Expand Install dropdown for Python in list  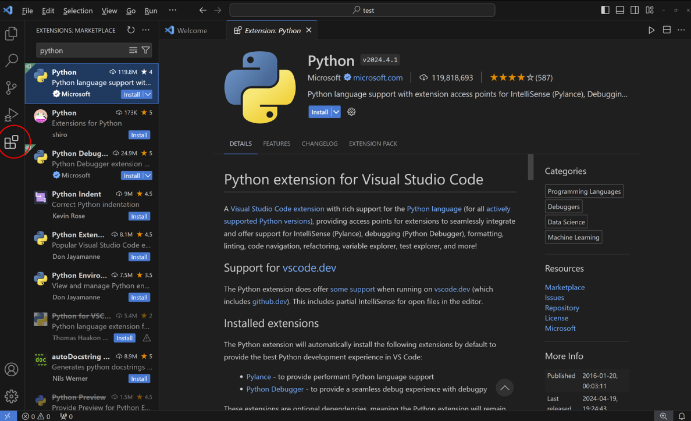(x=148, y=94)
